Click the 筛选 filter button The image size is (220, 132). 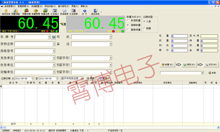tap(103, 78)
